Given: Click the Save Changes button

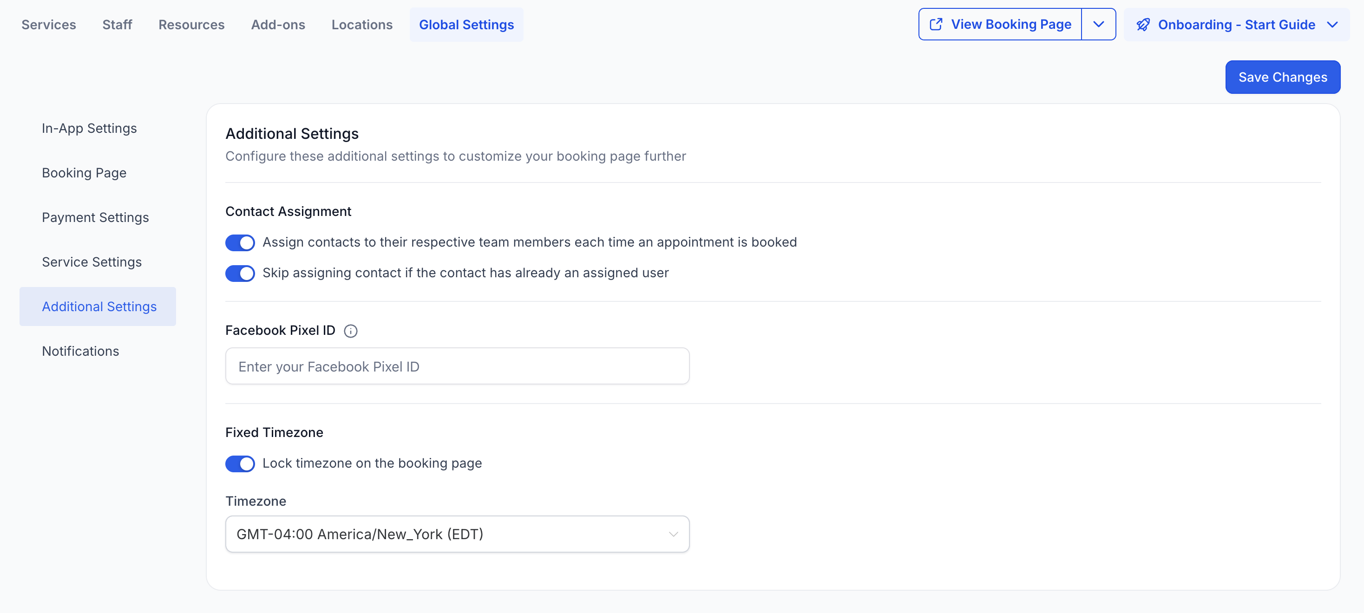Looking at the screenshot, I should (1282, 77).
